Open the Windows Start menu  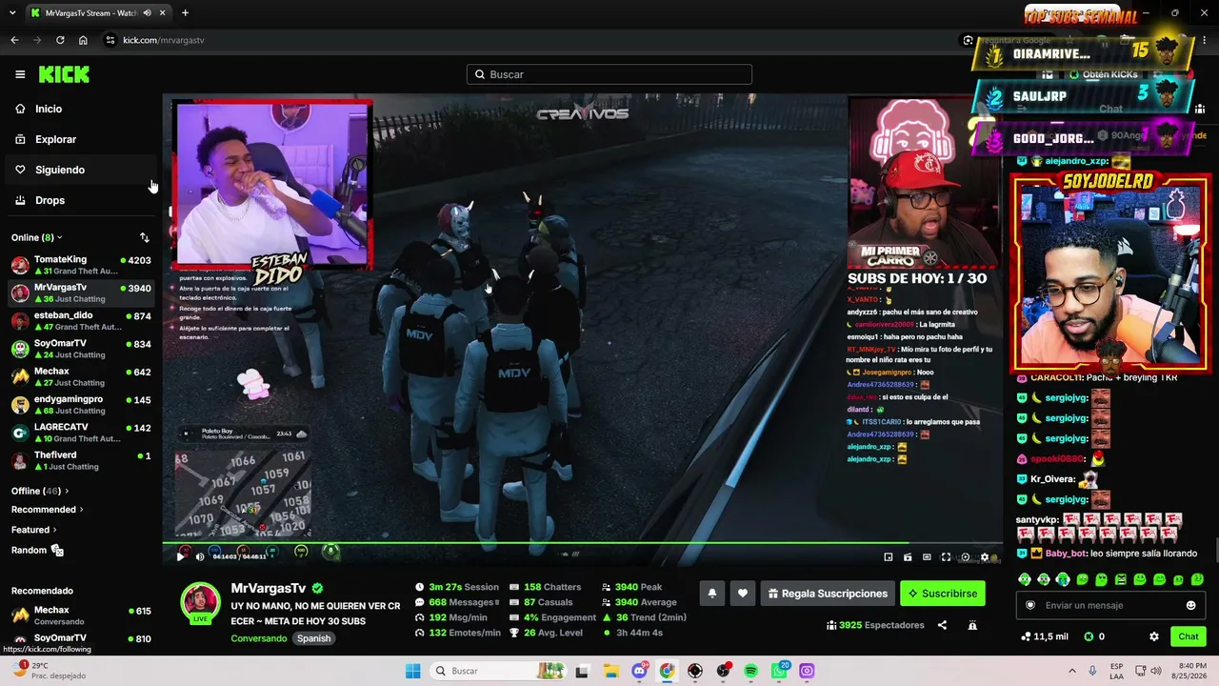pos(412,671)
